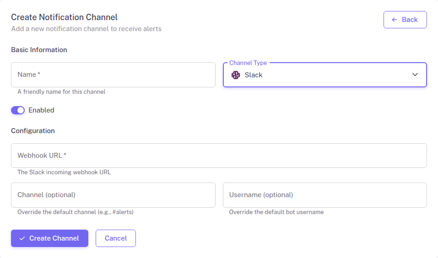Viewport: 438px width, 258px height.
Task: Click 'Override the default bot username' hint
Action: [276, 212]
